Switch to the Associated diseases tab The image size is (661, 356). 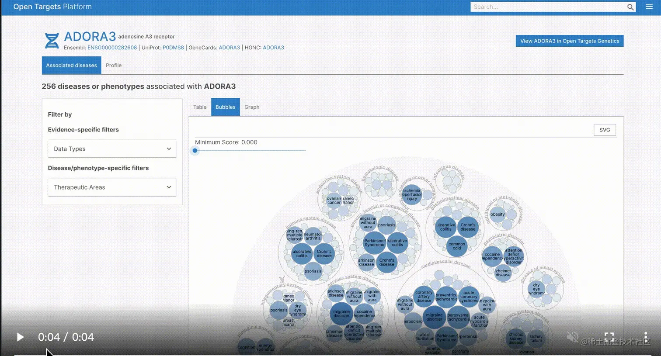(72, 66)
